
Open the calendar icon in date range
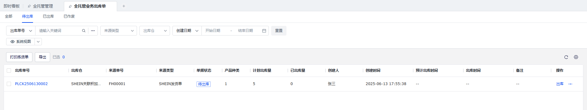click(x=264, y=31)
